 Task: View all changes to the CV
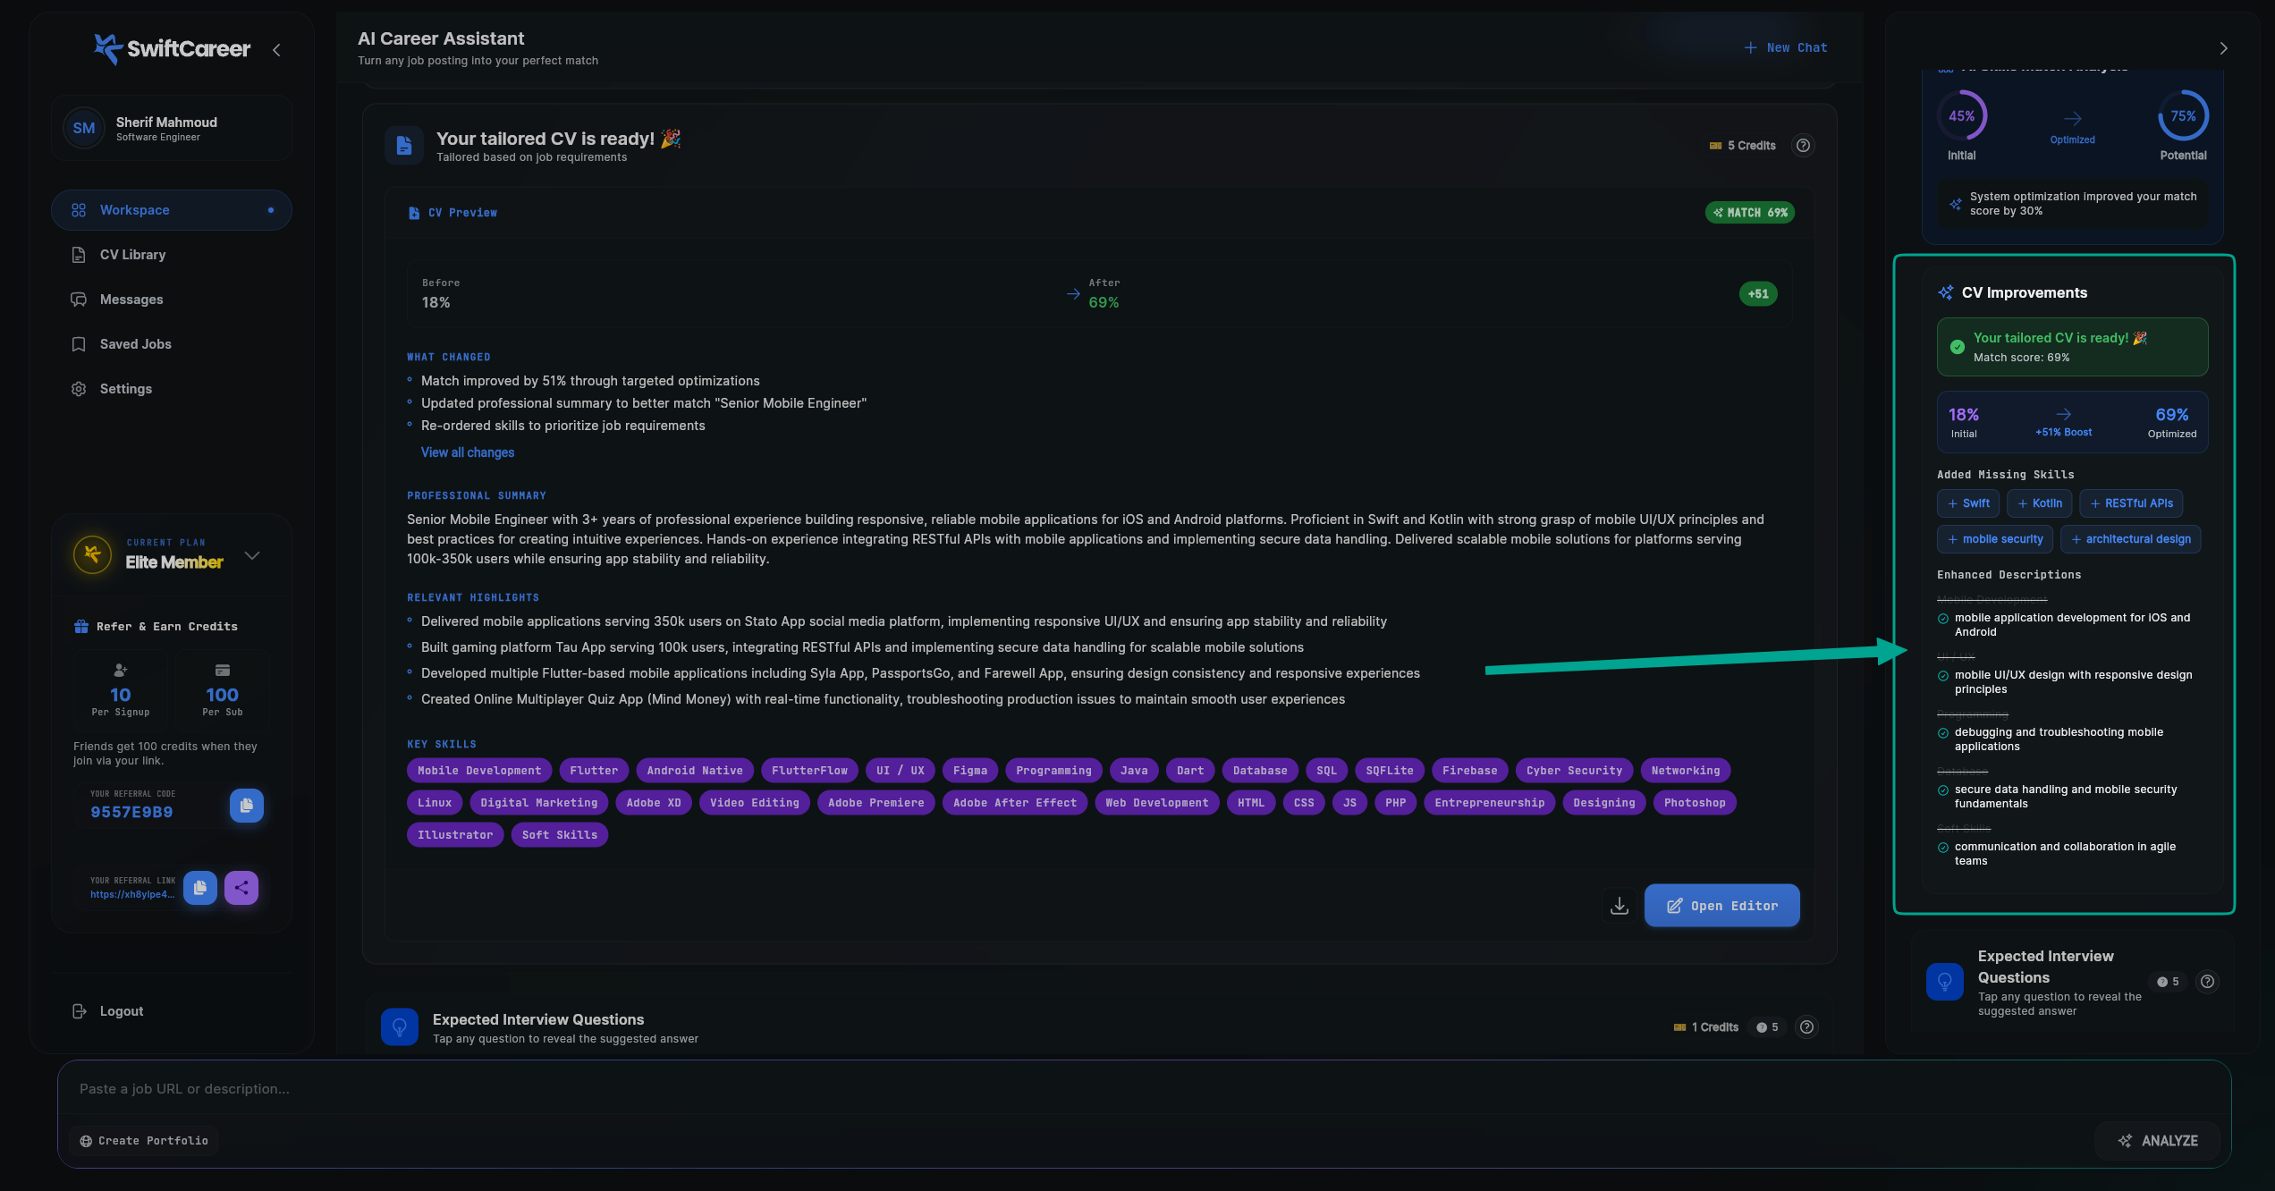pos(467,452)
